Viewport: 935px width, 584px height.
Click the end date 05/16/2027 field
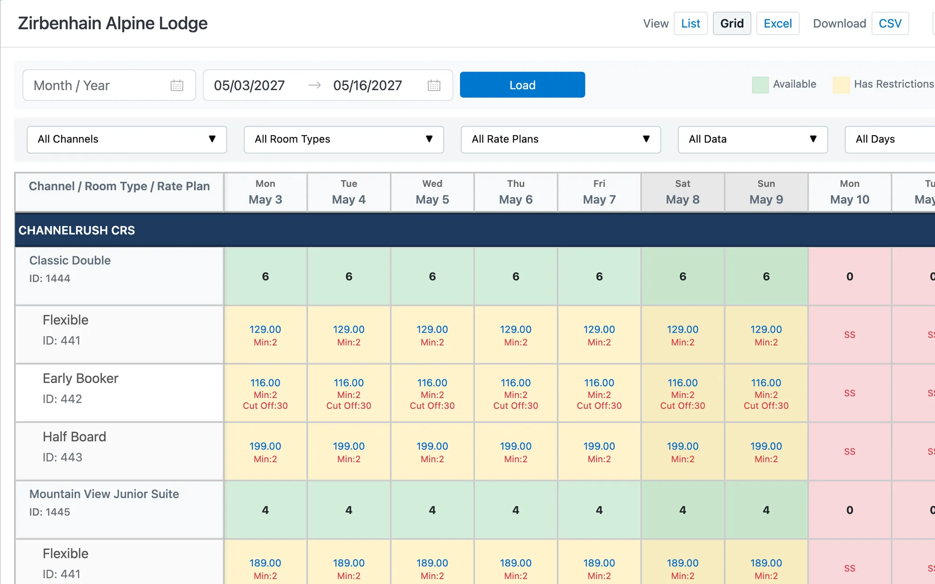(x=367, y=85)
